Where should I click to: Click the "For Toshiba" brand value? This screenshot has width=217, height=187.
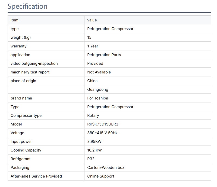(98, 98)
